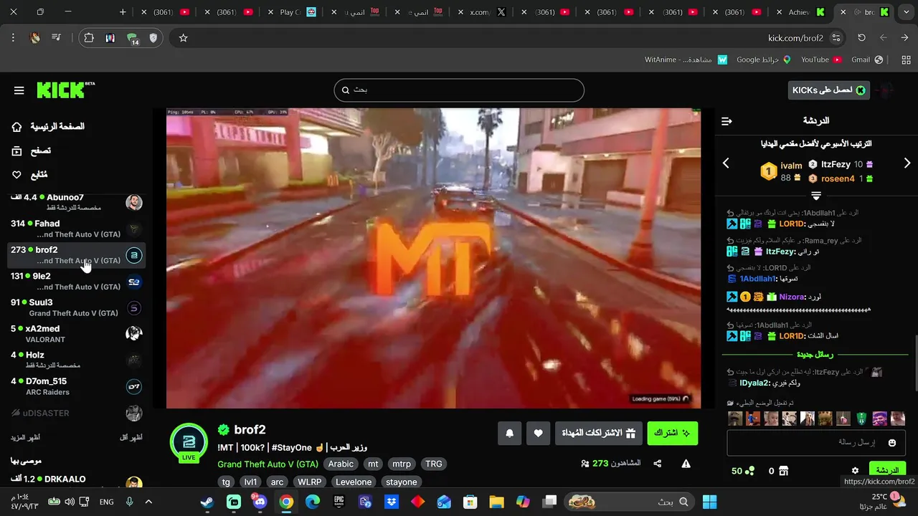Click the KICK logo in header
The height and width of the screenshot is (516, 918).
coord(65,90)
